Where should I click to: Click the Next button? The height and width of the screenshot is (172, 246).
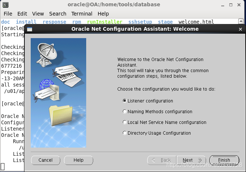point(191,160)
